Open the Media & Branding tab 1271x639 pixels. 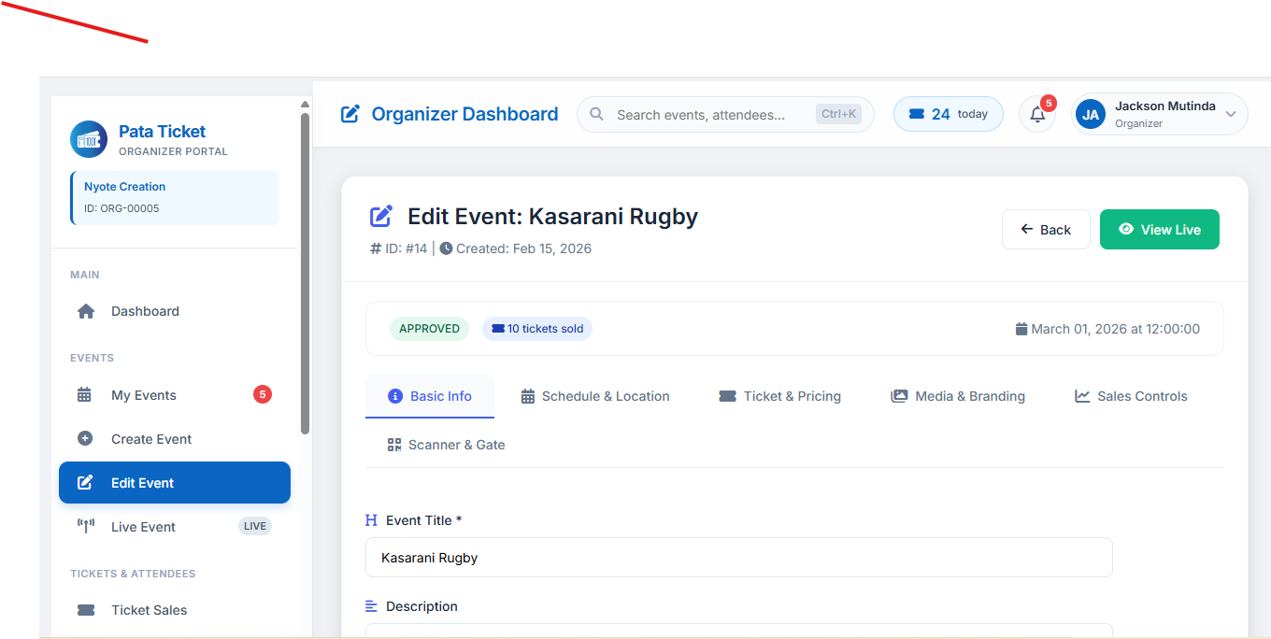point(957,395)
